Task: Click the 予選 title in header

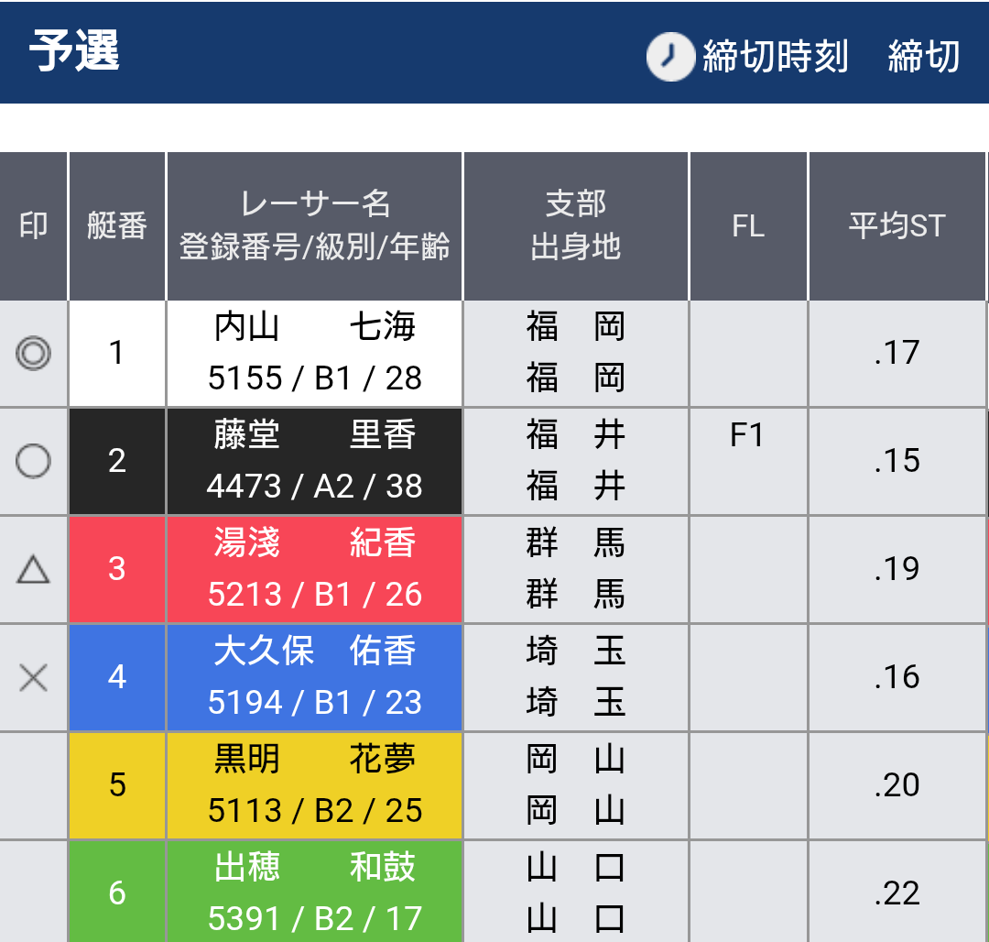Action: (75, 50)
